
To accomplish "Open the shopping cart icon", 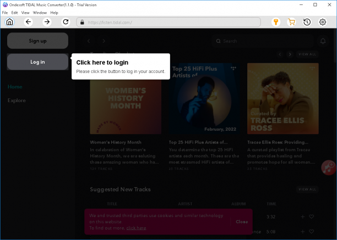I will 291,22.
